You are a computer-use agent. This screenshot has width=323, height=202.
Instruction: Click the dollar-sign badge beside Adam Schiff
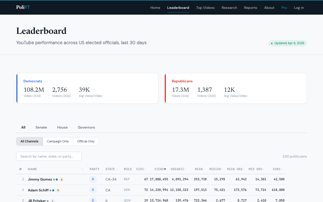click(x=58, y=190)
